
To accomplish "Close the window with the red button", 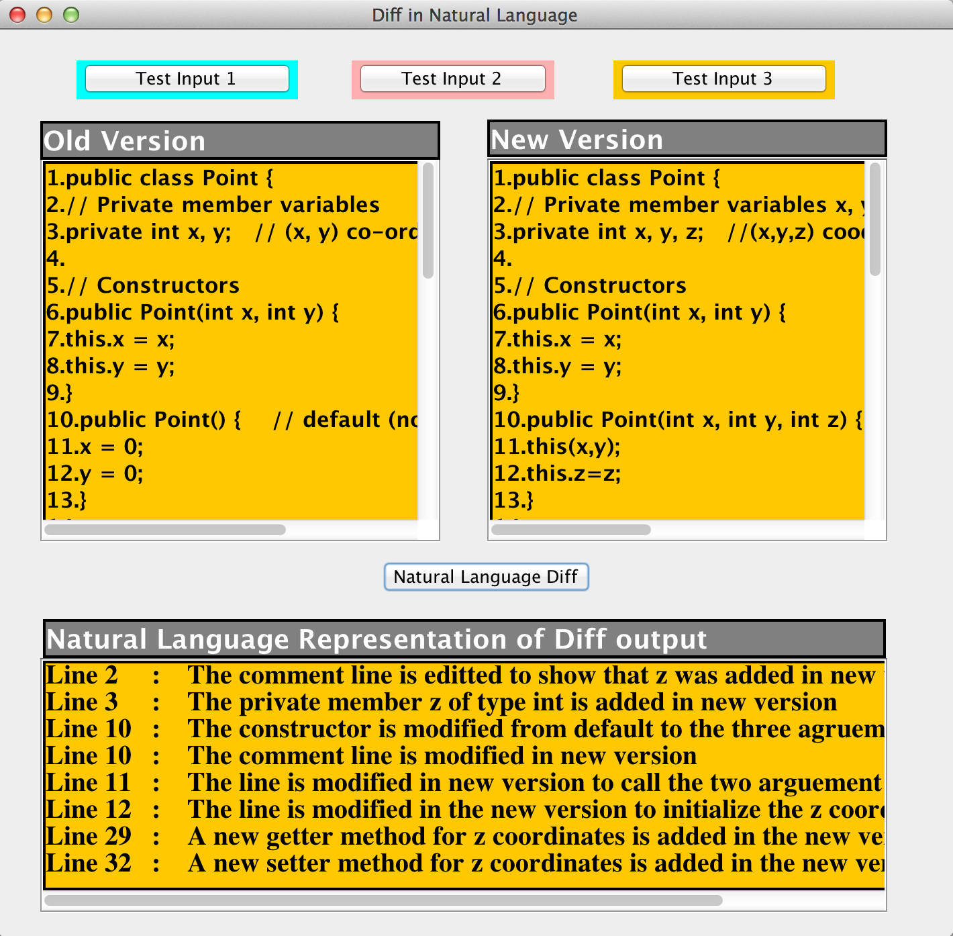I will (x=18, y=15).
